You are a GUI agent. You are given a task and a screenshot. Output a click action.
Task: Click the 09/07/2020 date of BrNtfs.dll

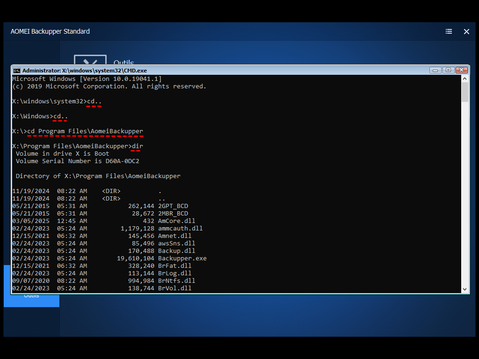[x=31, y=281]
